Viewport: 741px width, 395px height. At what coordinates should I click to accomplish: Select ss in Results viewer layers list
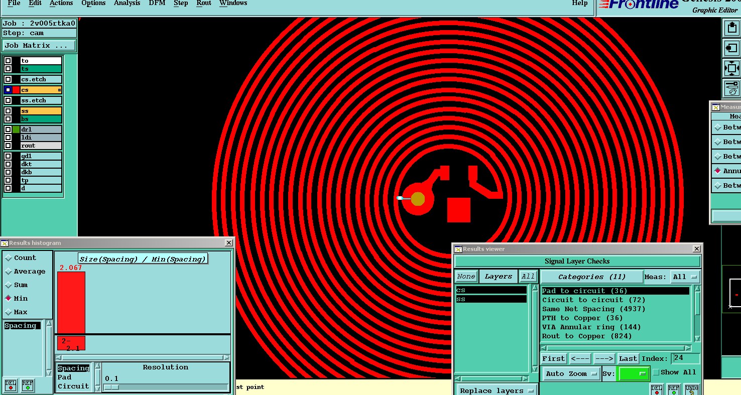coord(491,299)
